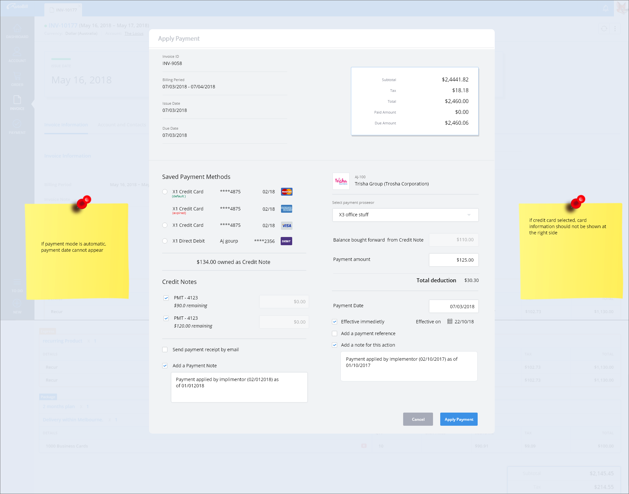
Task: Switch to the INV-10177 tab
Action: [63, 10]
